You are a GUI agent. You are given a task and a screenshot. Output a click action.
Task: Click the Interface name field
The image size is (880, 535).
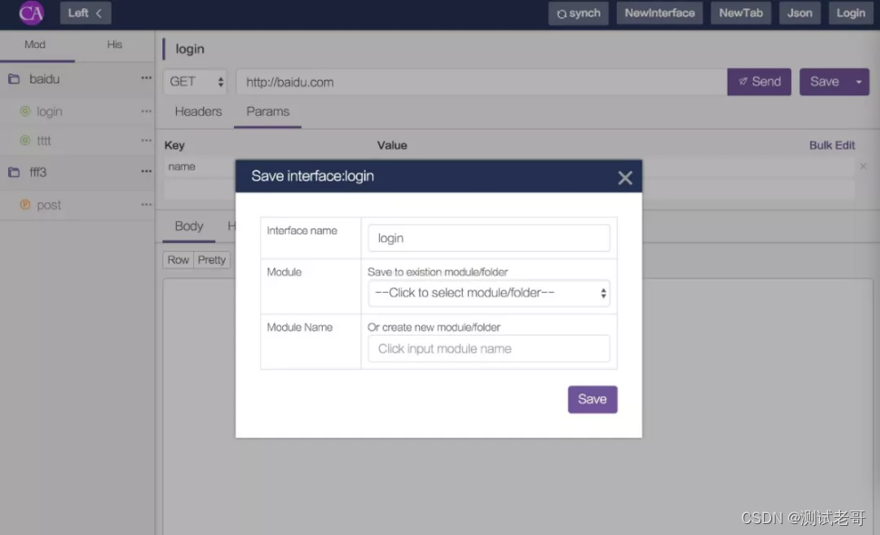tap(489, 238)
